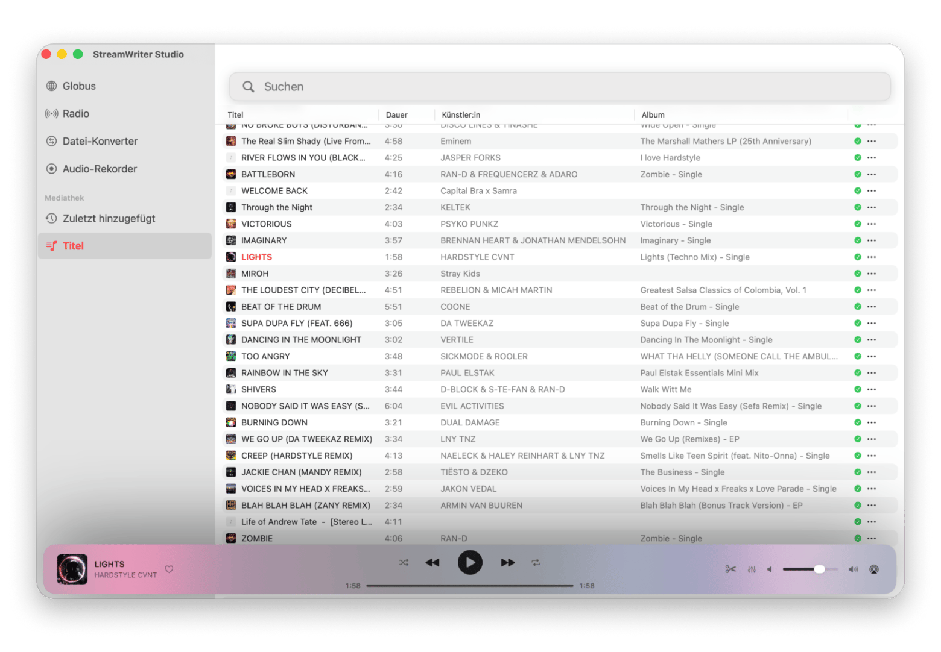Click artist ARMIN VAN BUUREN
This screenshot has height=652, width=941.
pos(481,506)
